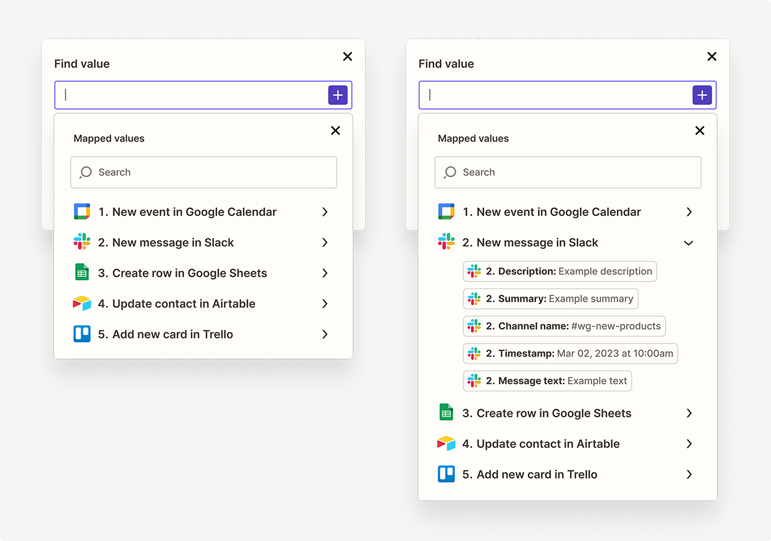Click Google Calendar icon in left list

(82, 212)
